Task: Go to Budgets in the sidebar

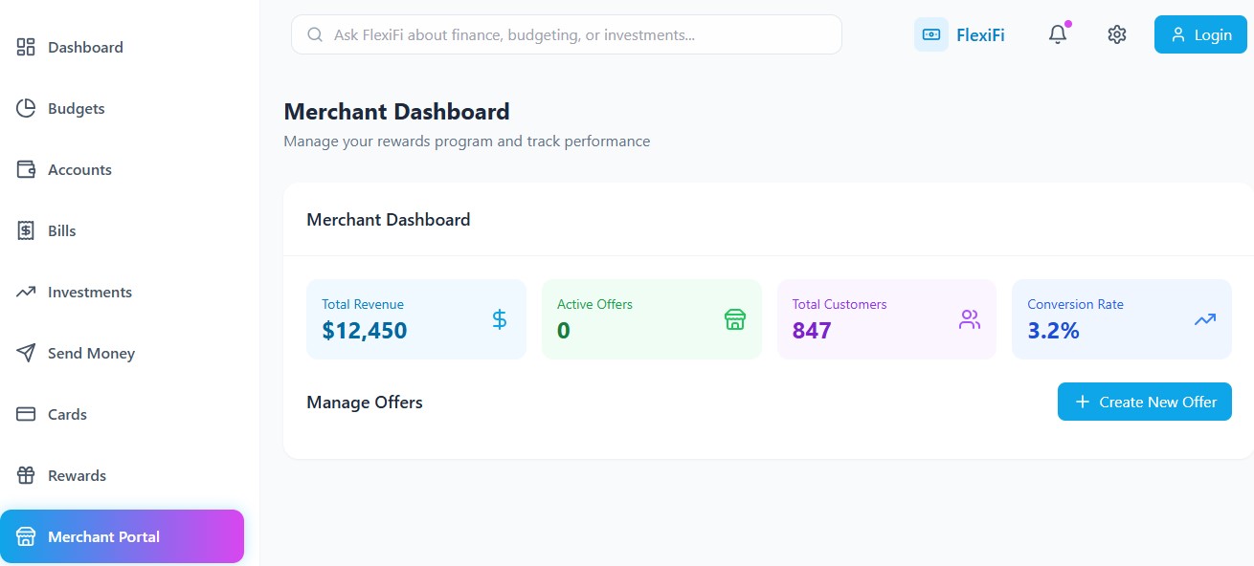Action: coord(76,108)
